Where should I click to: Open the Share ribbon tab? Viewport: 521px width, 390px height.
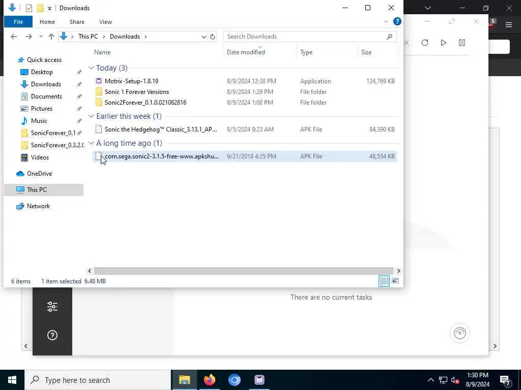(77, 22)
